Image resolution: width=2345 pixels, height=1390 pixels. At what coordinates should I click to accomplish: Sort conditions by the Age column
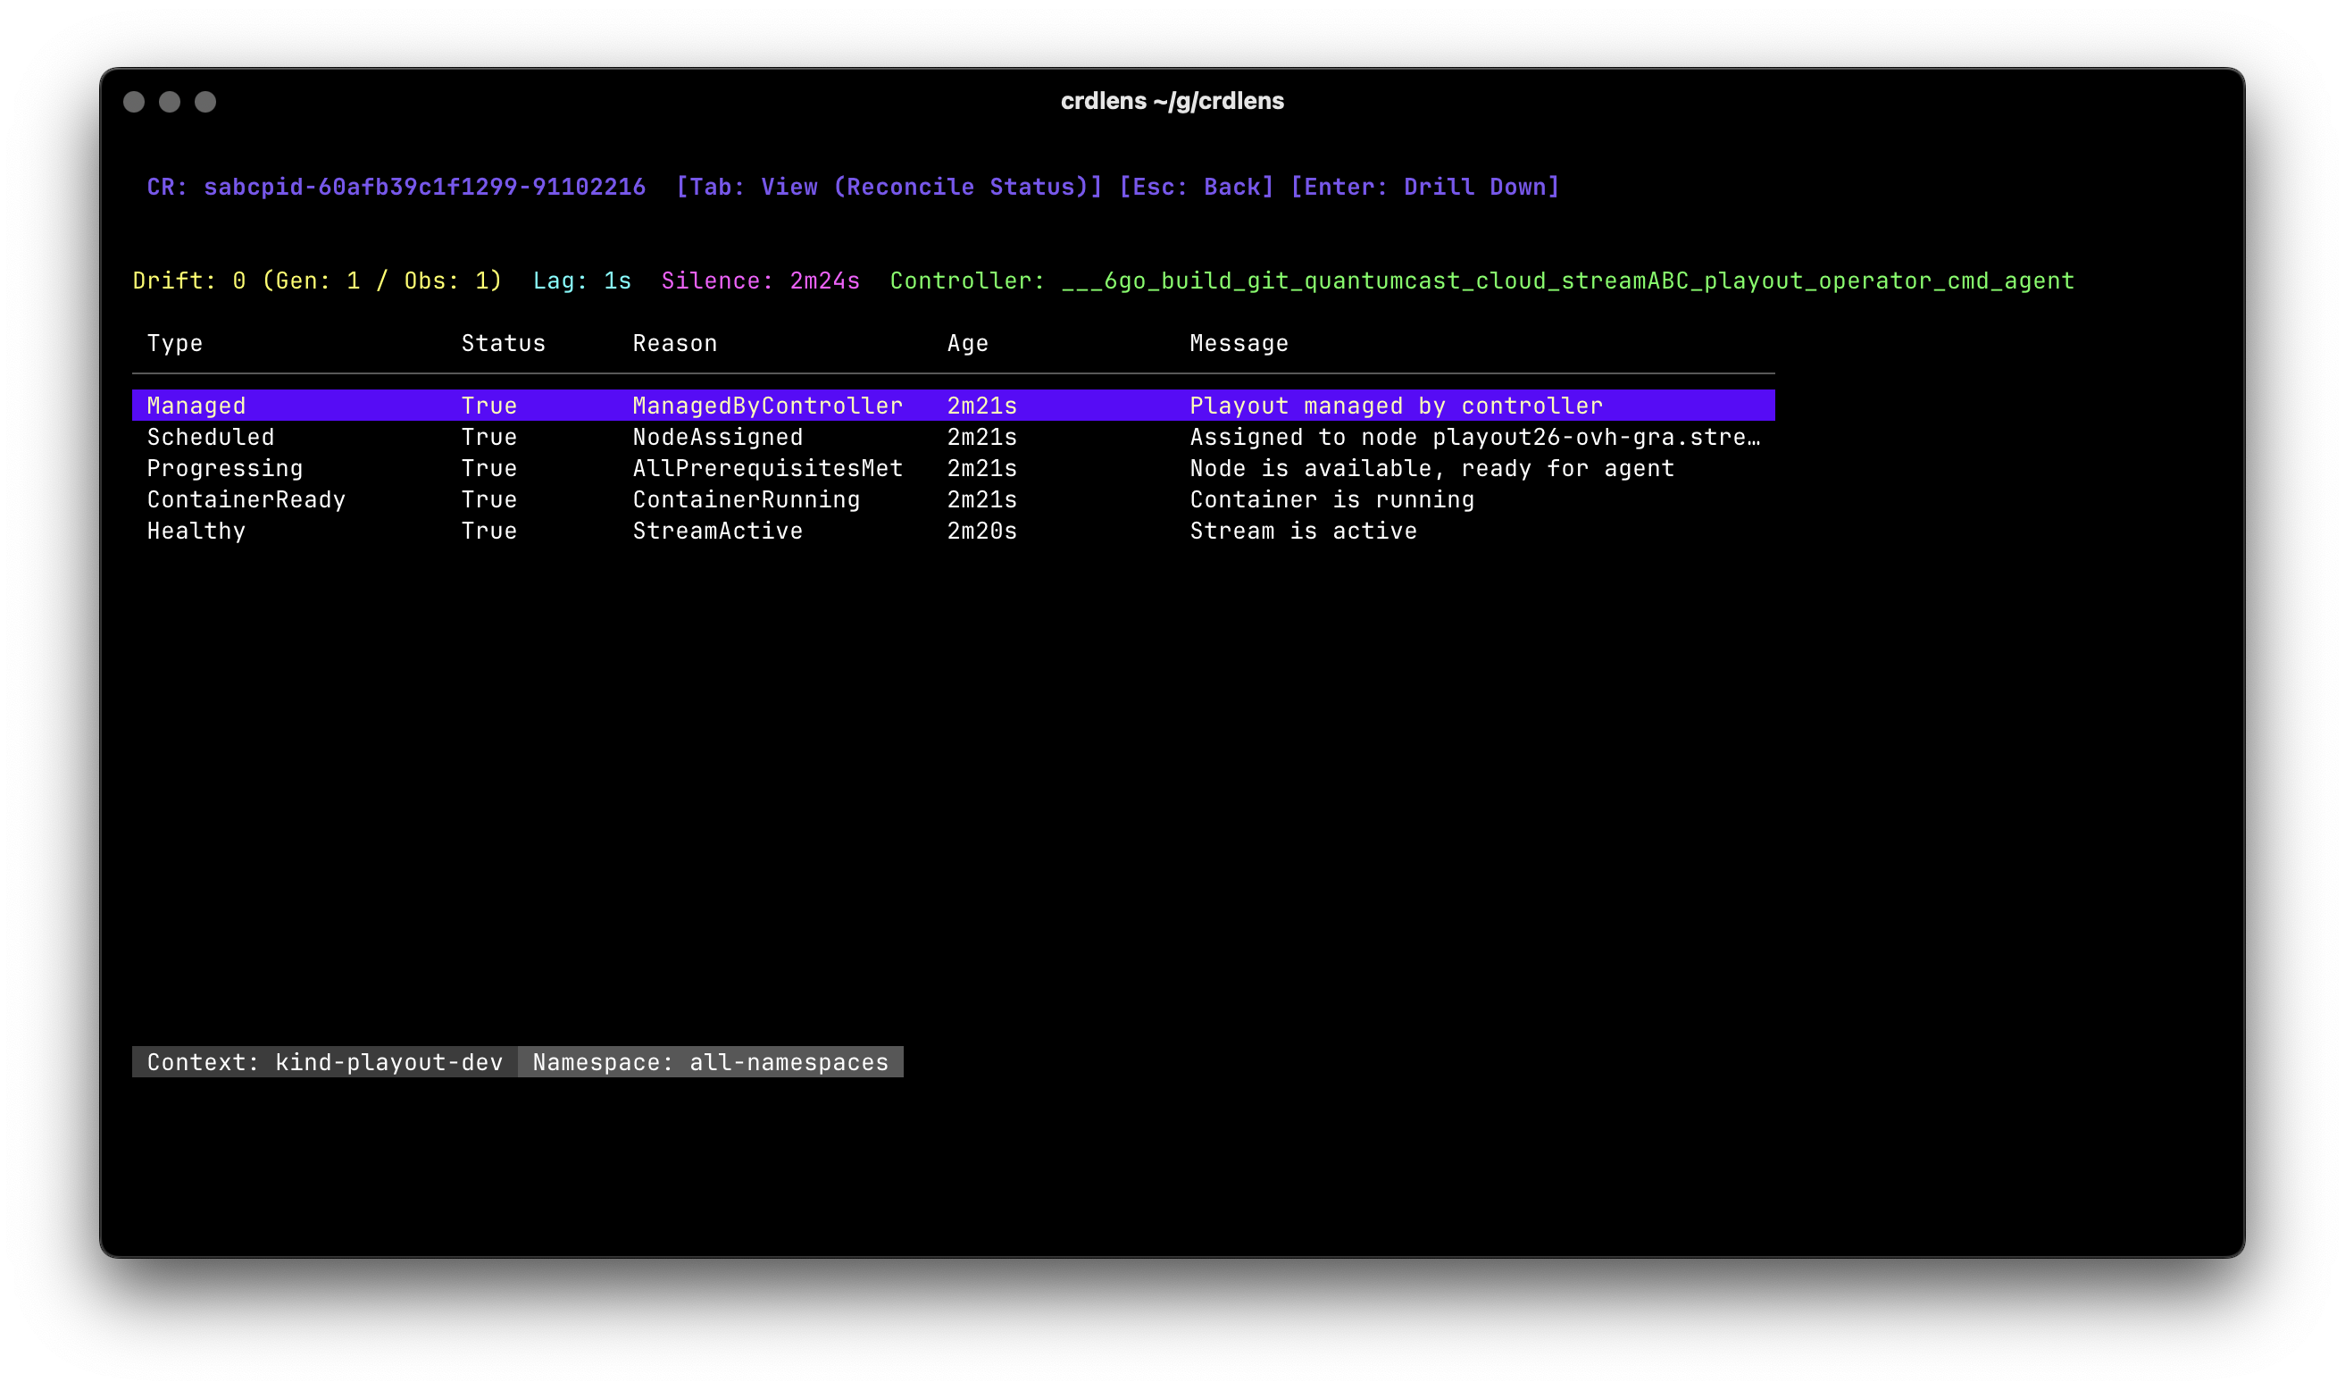[x=966, y=343]
